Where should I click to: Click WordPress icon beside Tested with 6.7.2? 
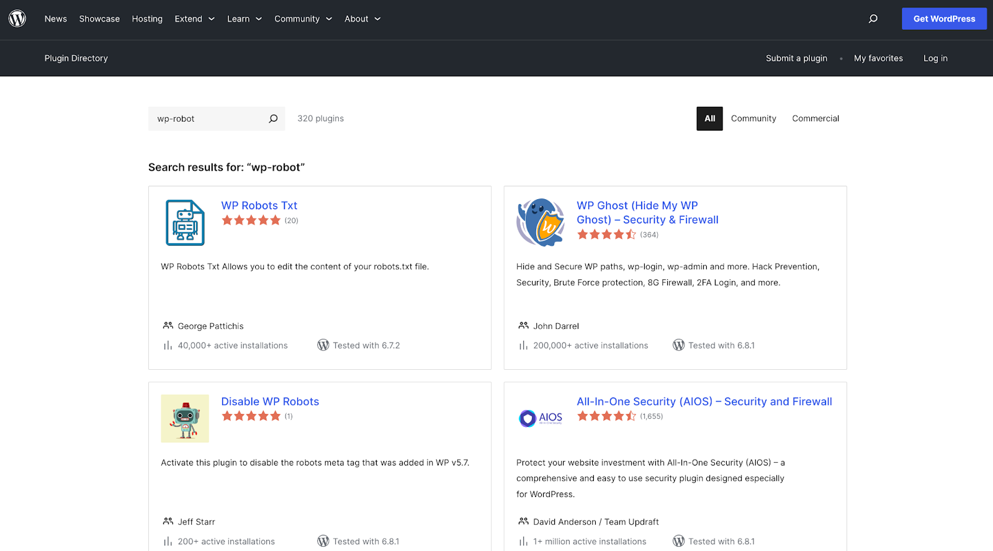click(323, 345)
